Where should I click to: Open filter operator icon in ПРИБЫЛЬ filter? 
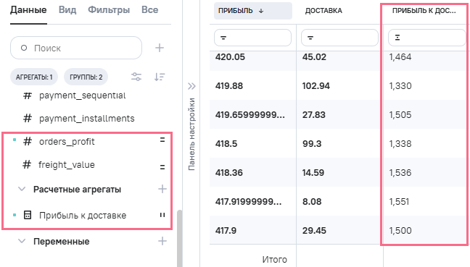coord(223,38)
